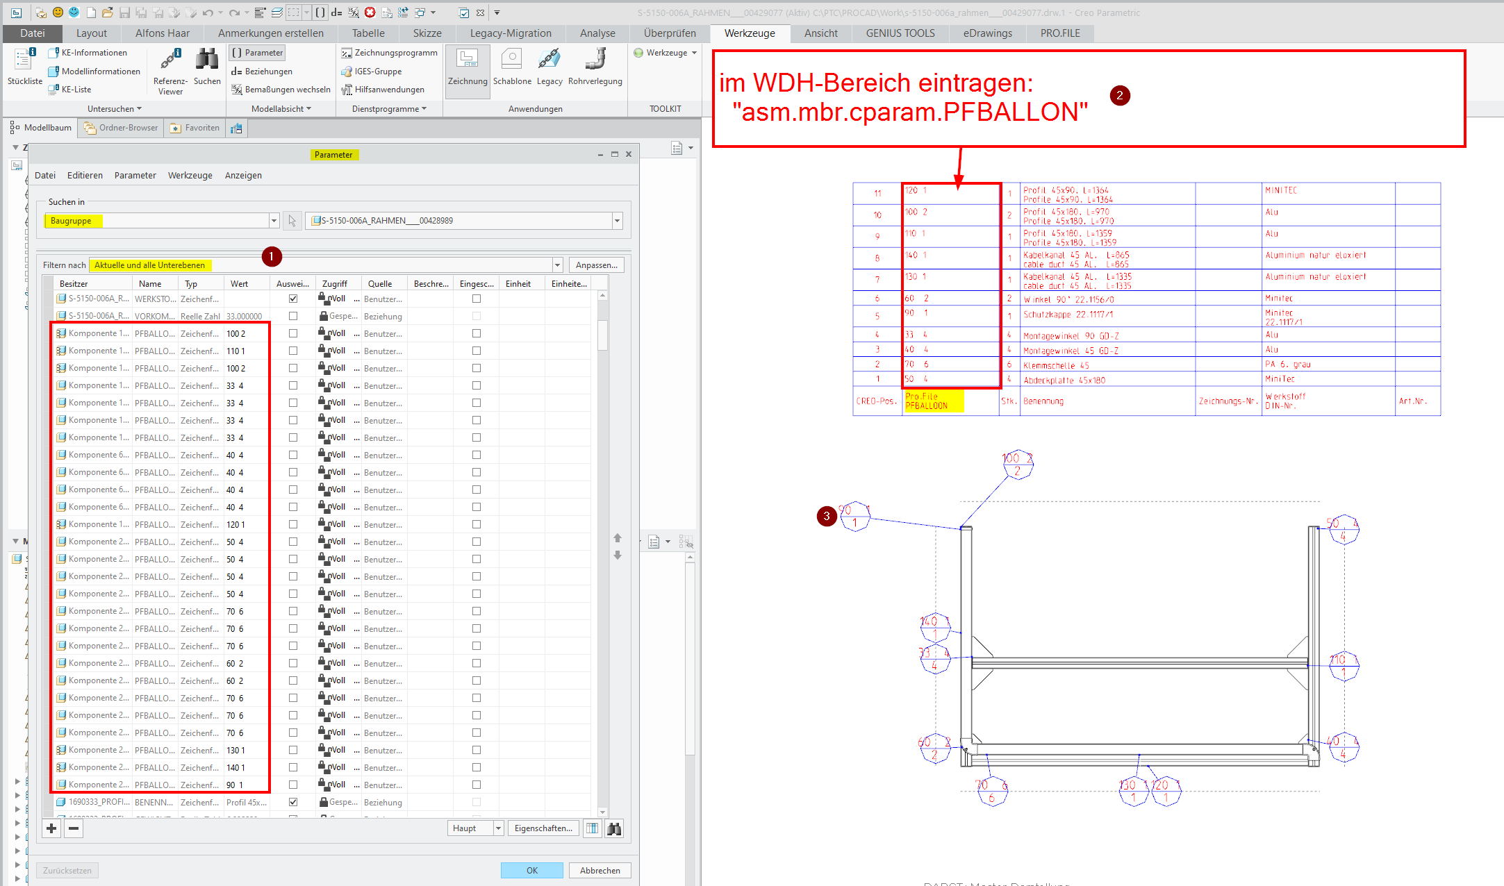Expand the Dienstprogramme group
This screenshot has height=886, width=1504.
tap(389, 109)
